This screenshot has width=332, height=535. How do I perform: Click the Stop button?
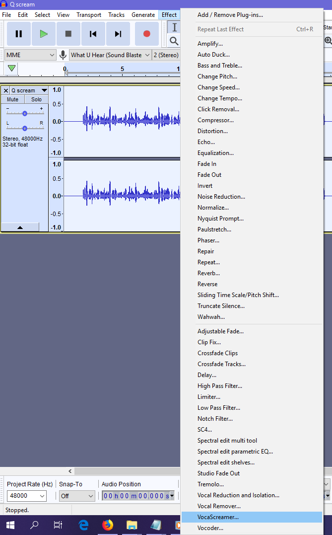[x=68, y=34]
